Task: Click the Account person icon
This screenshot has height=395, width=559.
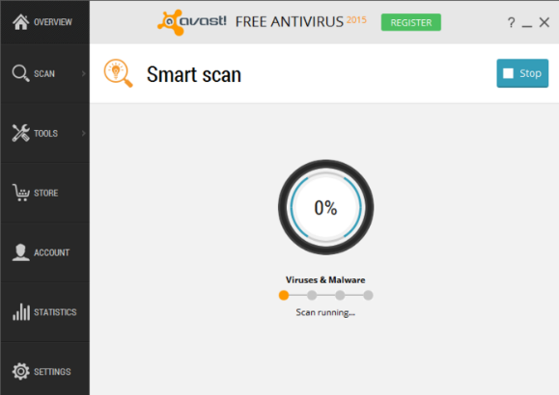Action: pyautogui.click(x=20, y=252)
